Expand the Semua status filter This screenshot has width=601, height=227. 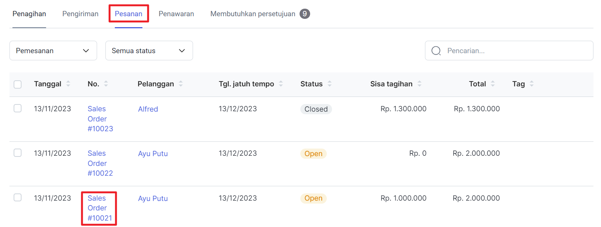[149, 51]
